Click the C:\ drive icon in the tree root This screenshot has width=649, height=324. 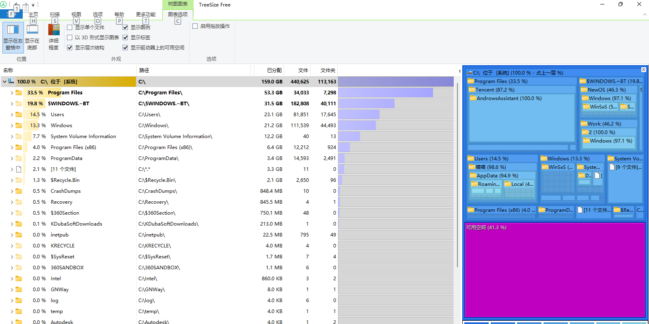[11, 81]
